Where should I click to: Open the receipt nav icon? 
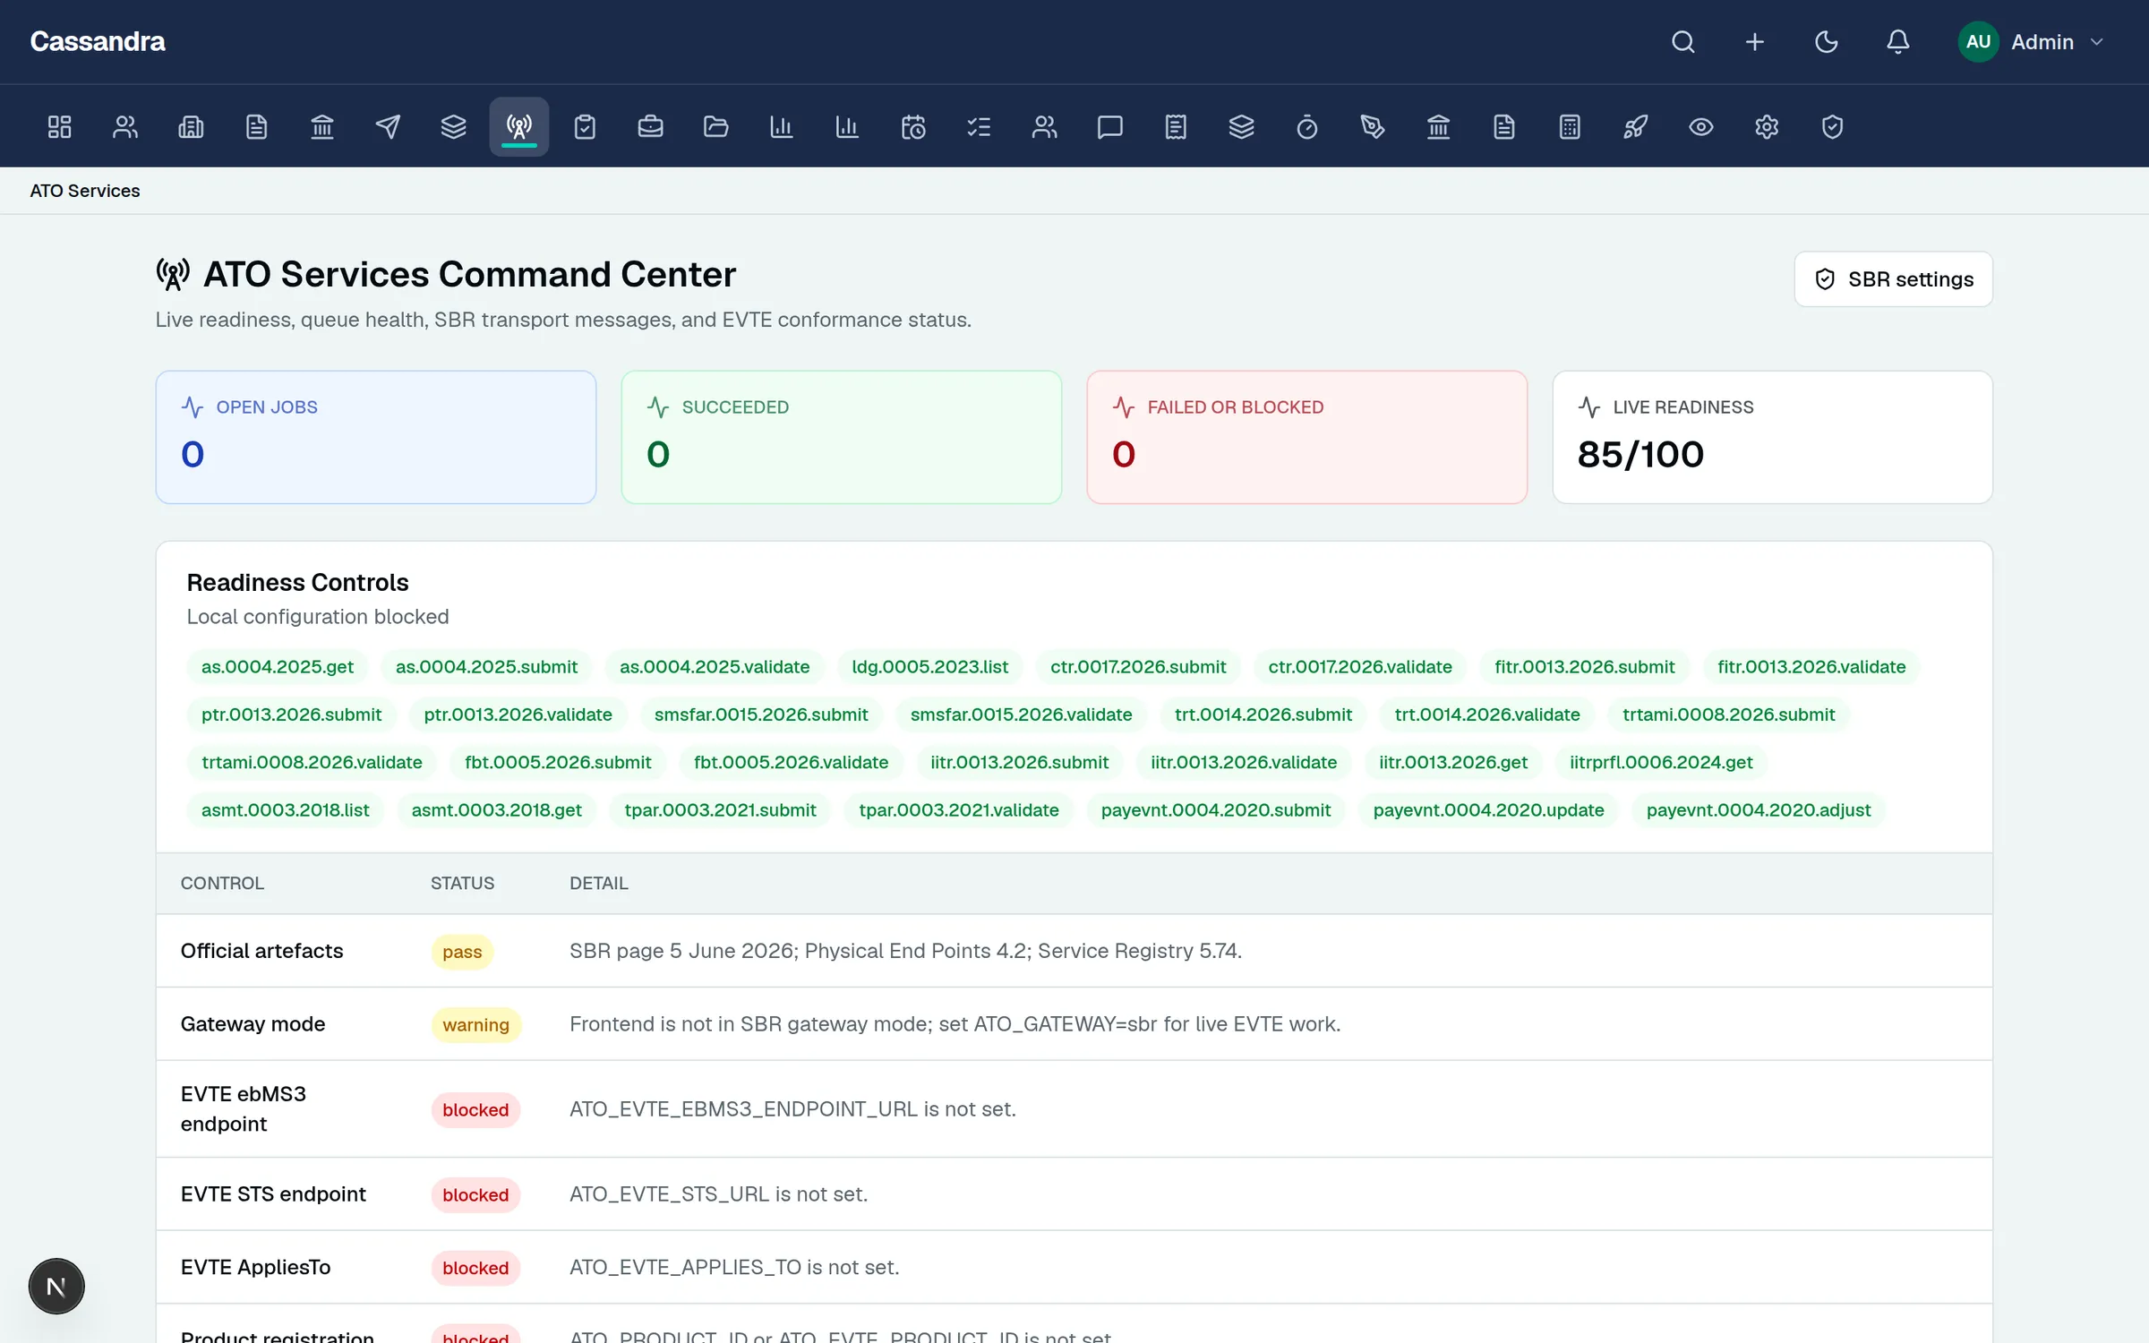[1176, 127]
